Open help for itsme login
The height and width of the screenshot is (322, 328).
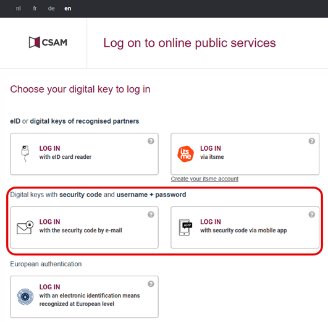312,141
